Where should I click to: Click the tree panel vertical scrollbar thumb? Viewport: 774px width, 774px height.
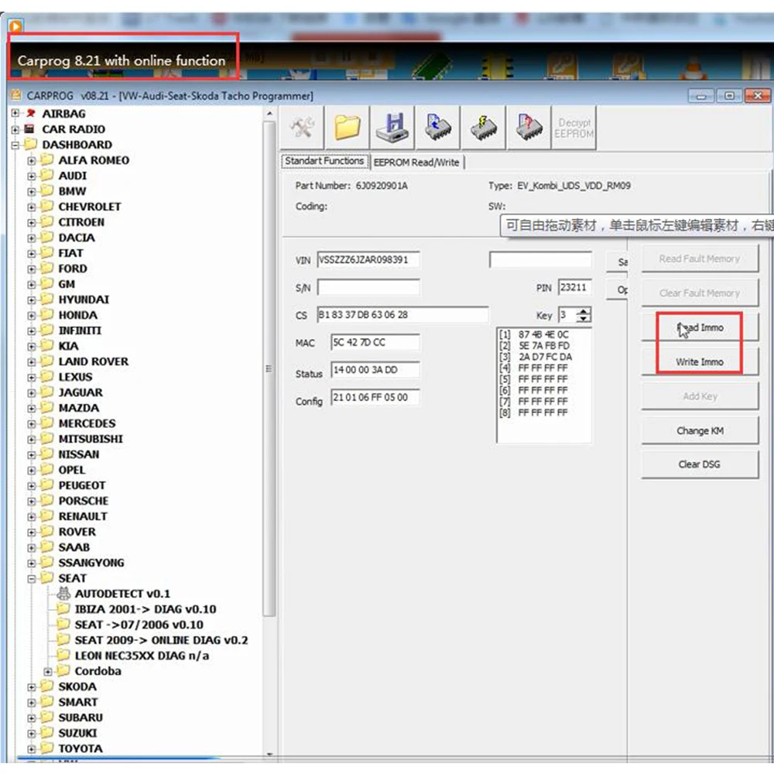pyautogui.click(x=269, y=369)
